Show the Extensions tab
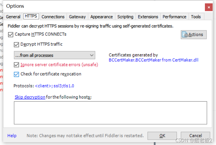Viewport: 216px width, 145px height. (x=148, y=17)
